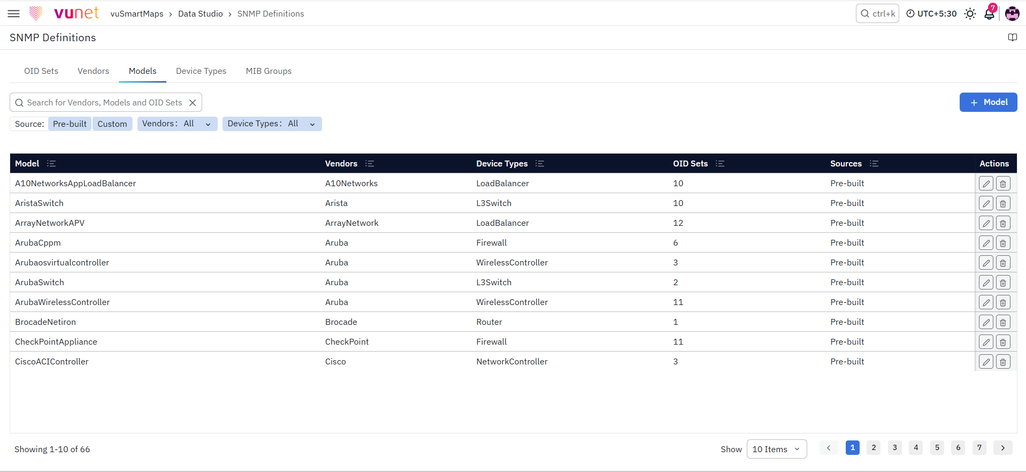Delete the ArubaWirelessController model
The image size is (1026, 472).
coord(1003,302)
